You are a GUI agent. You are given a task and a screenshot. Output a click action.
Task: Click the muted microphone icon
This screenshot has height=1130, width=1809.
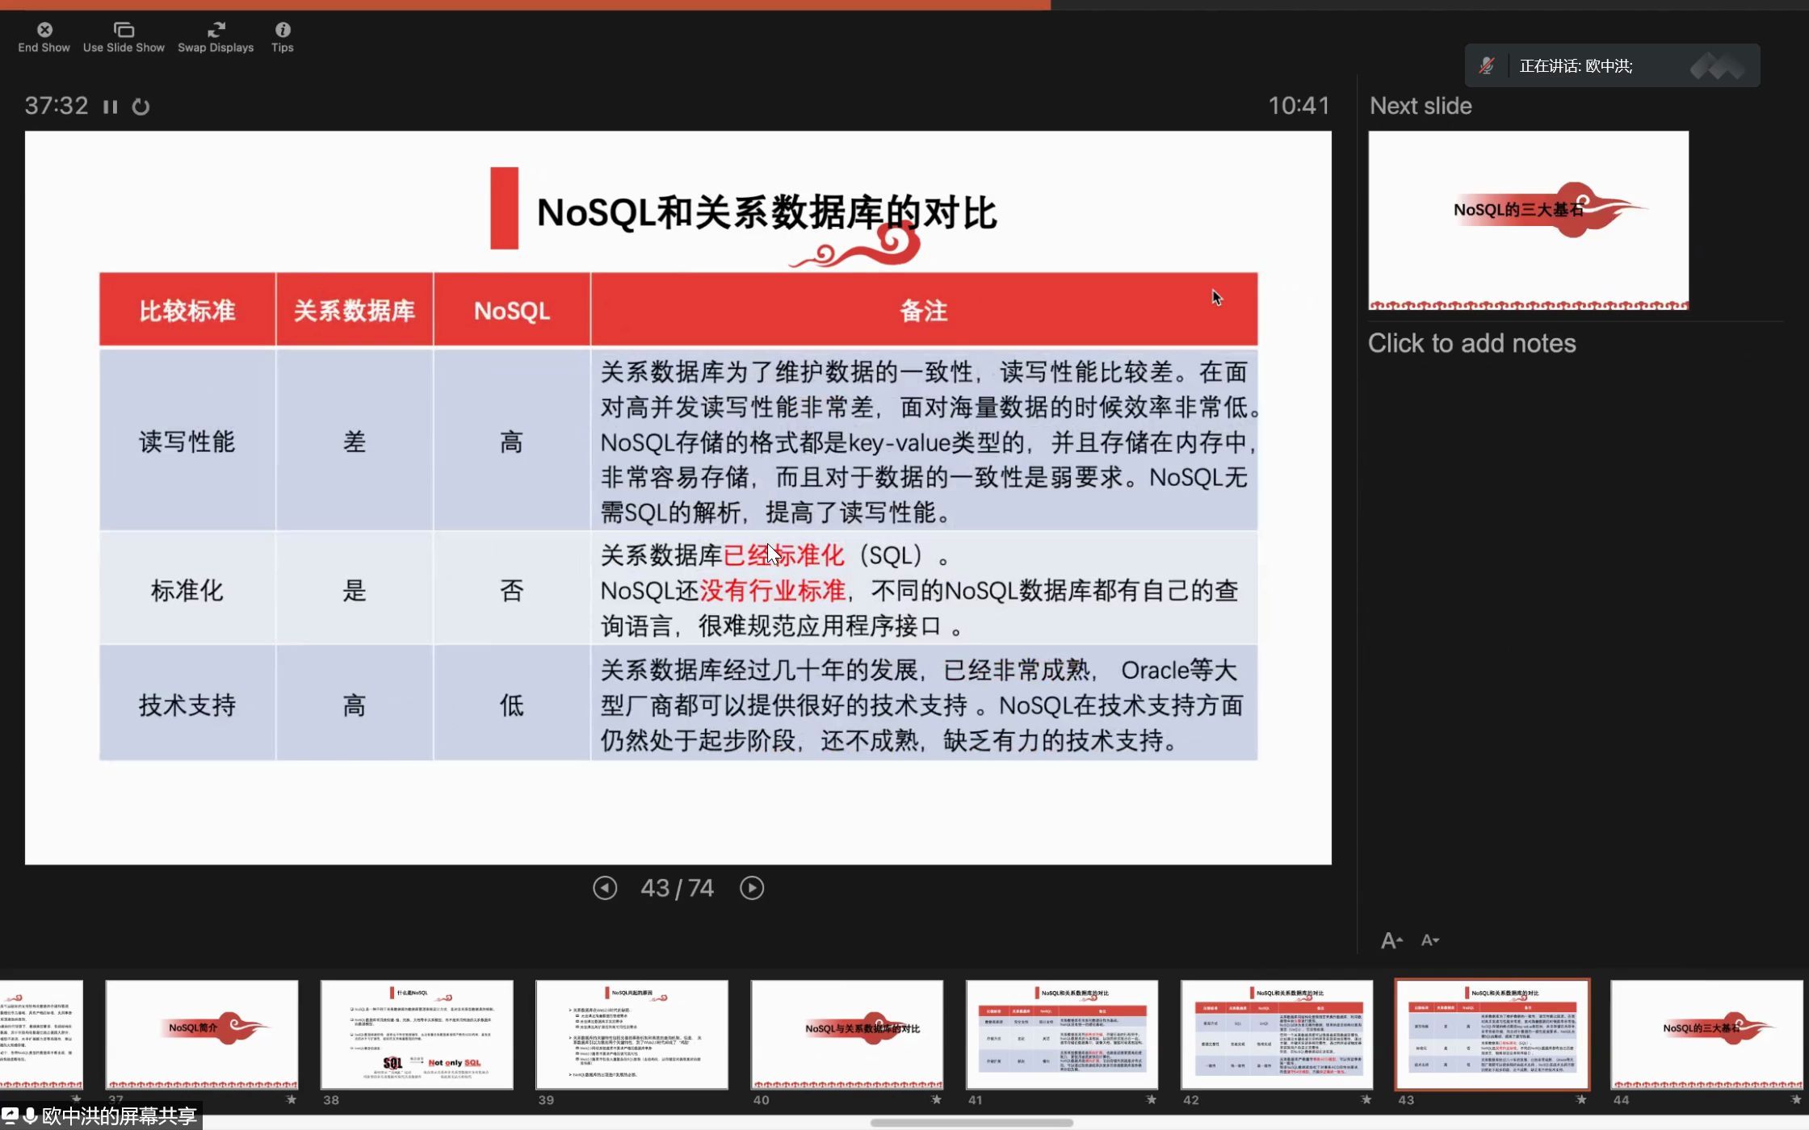tap(1487, 66)
